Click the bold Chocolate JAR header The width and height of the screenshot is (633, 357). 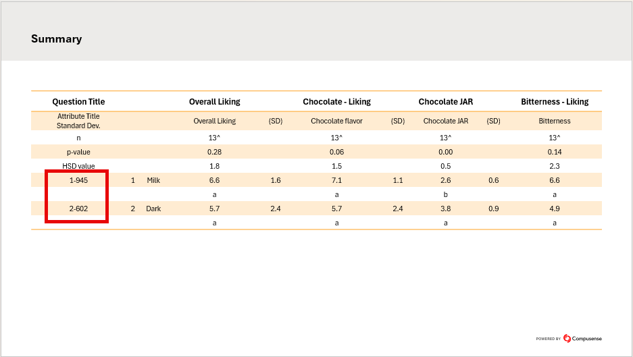[445, 102]
